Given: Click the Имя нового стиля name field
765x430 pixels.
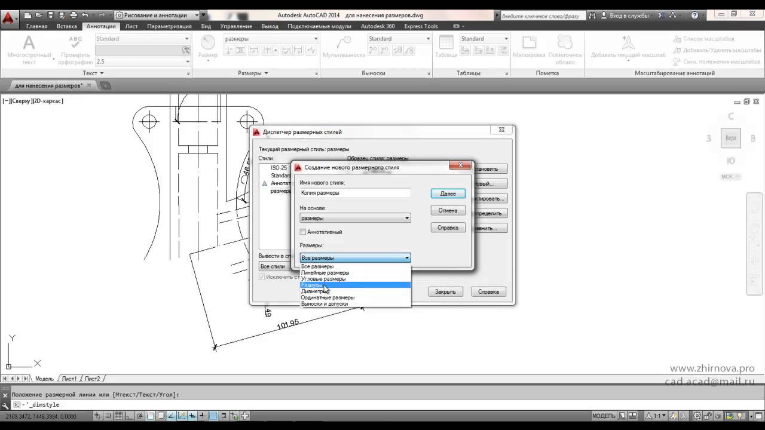Looking at the screenshot, I should coord(355,193).
